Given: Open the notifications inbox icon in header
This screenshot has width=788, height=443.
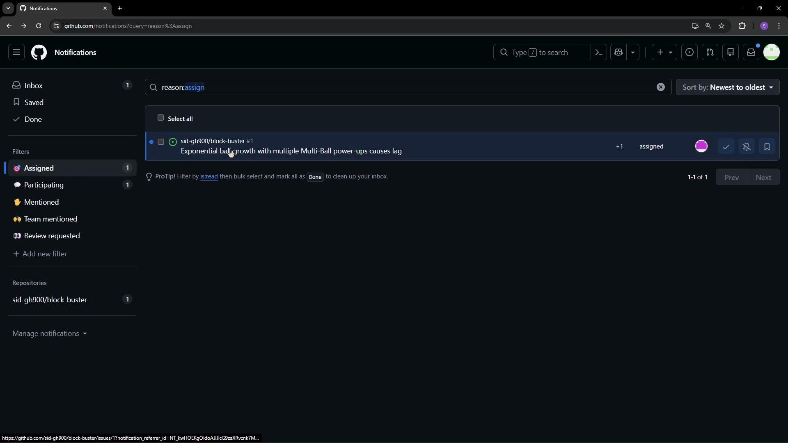Looking at the screenshot, I should click(x=751, y=53).
